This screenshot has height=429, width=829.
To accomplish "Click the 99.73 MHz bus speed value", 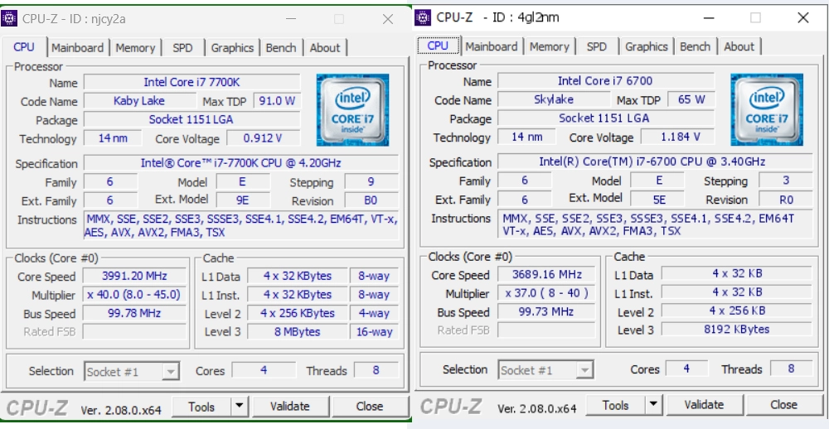I will 546,311.
